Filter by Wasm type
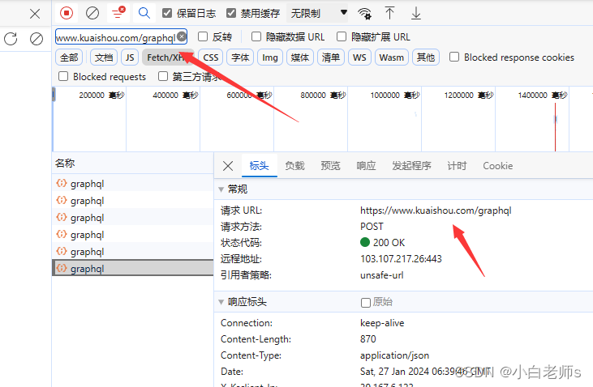Image resolution: width=593 pixels, height=387 pixels. [392, 57]
